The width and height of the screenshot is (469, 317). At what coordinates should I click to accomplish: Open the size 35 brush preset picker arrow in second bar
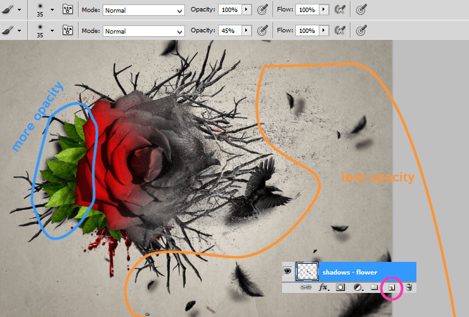pyautogui.click(x=52, y=30)
